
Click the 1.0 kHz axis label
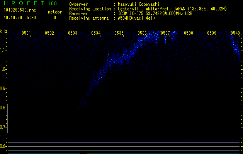(3, 69)
